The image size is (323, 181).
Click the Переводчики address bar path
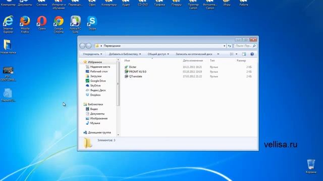(112, 46)
